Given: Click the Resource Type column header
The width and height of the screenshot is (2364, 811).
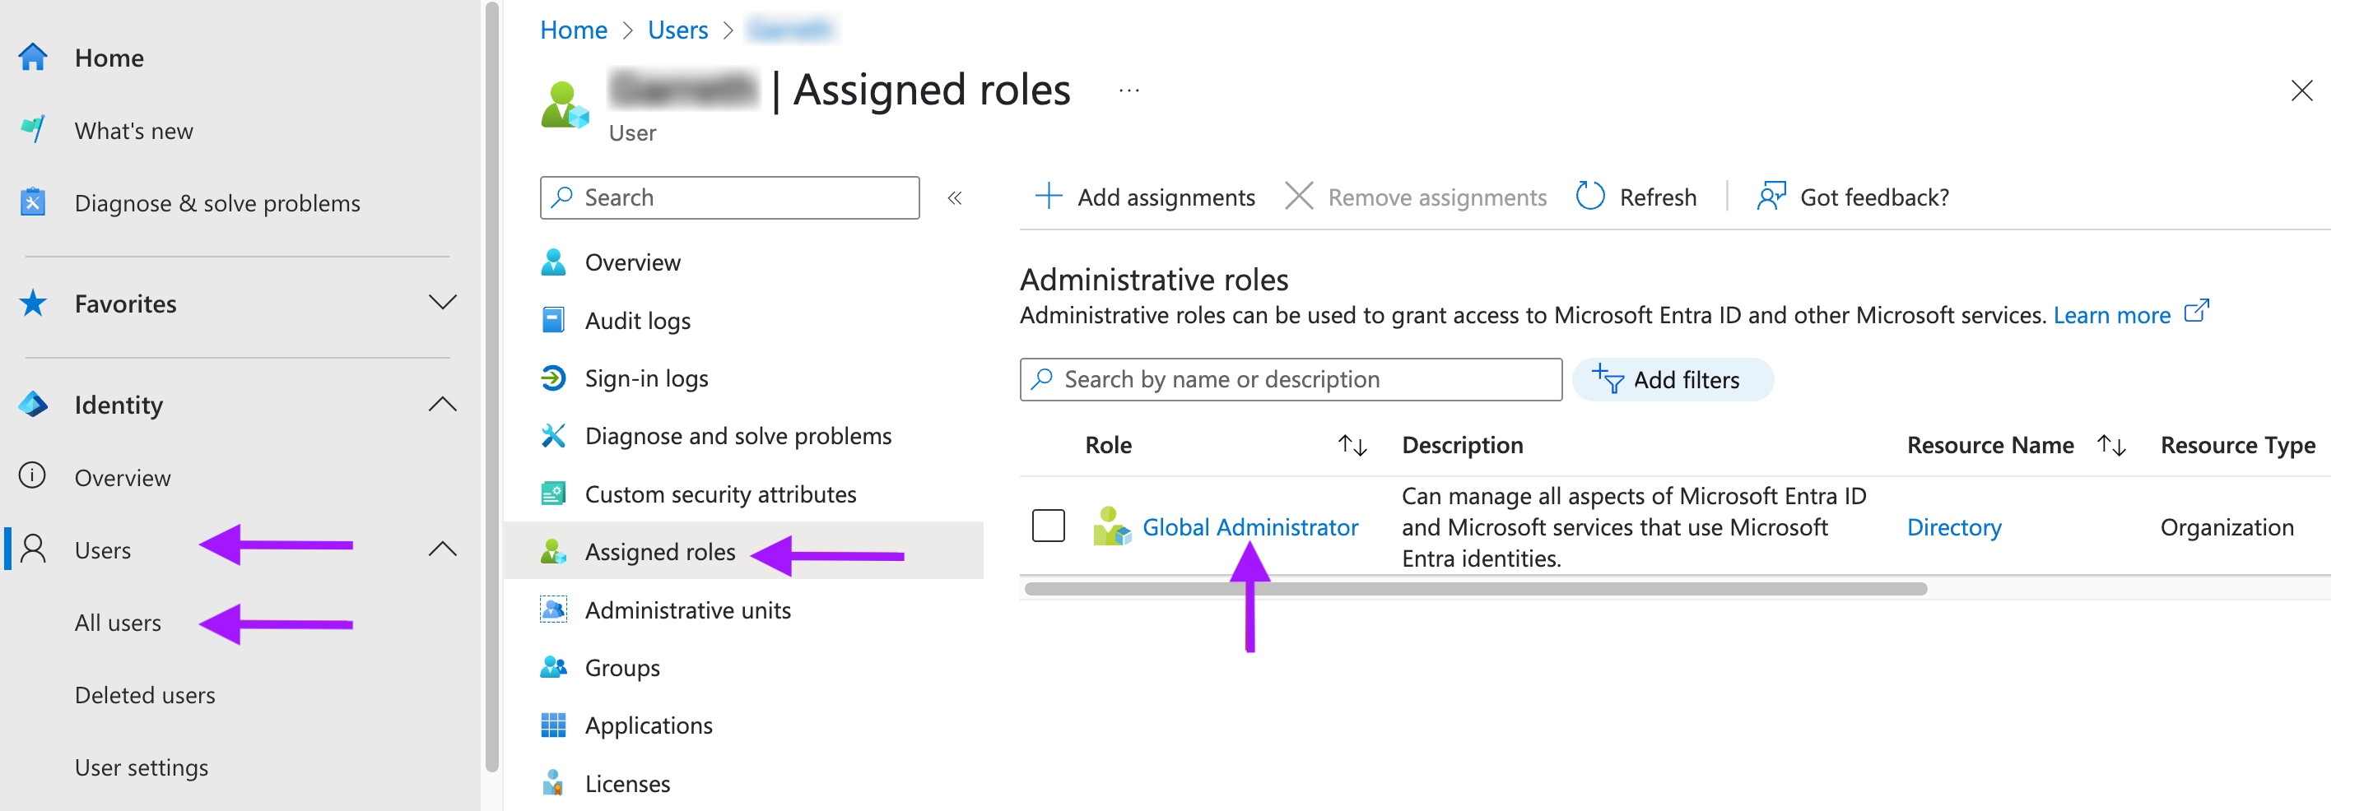Looking at the screenshot, I should [x=2237, y=445].
